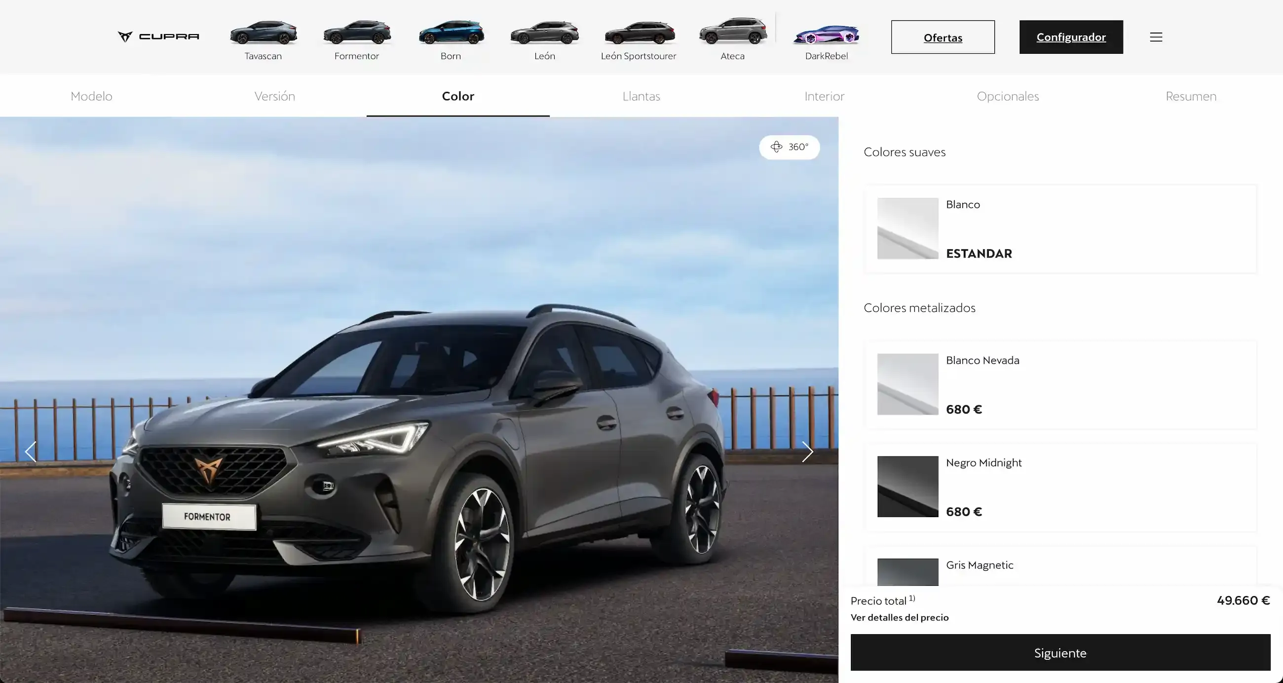1283x683 pixels.
Task: Navigate to the Interior step
Action: click(825, 96)
